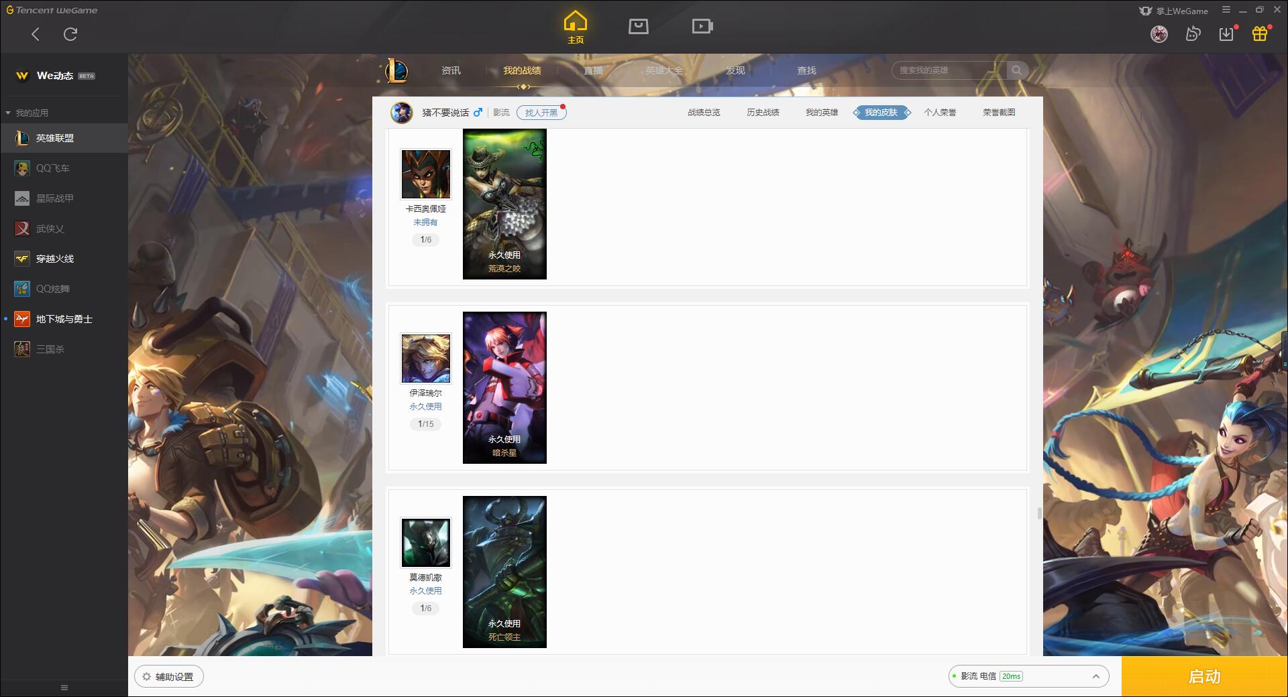Open the video/live icon in top bar
Viewport: 1288px width, 697px height.
(x=702, y=26)
